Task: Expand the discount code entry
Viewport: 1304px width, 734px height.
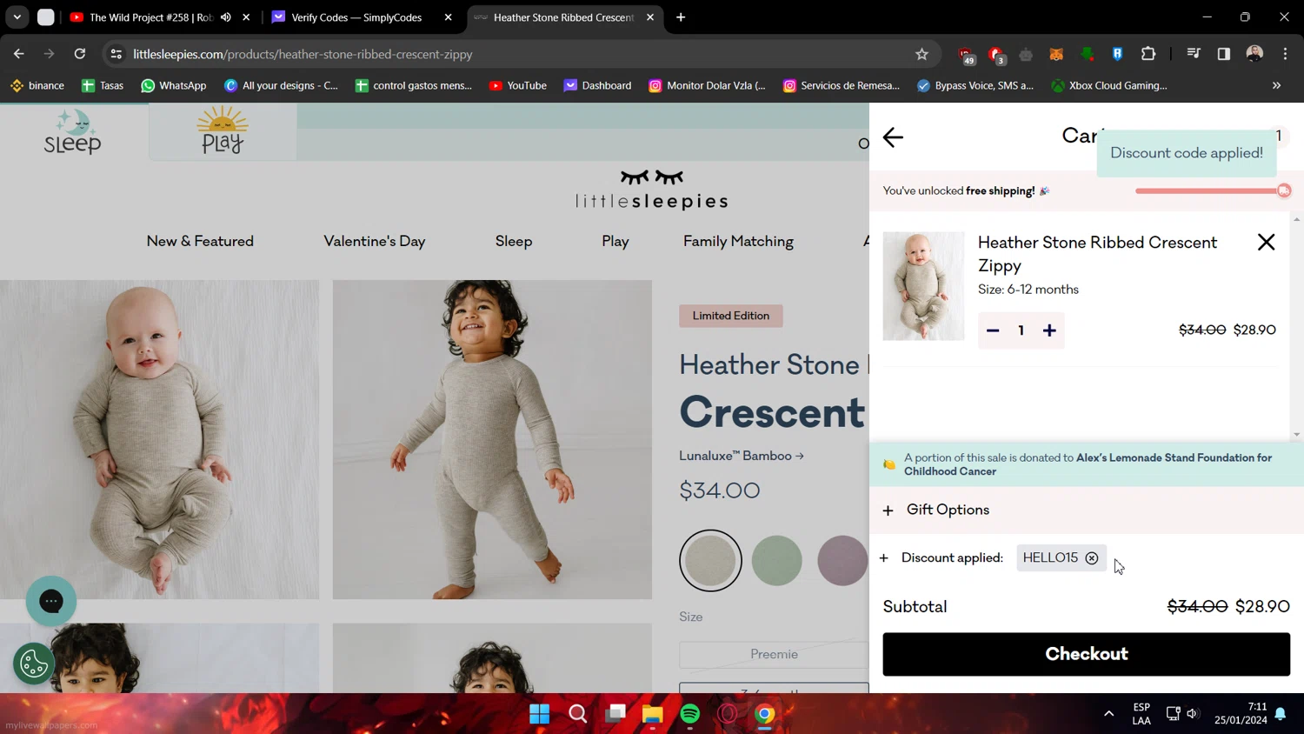Action: (x=884, y=558)
